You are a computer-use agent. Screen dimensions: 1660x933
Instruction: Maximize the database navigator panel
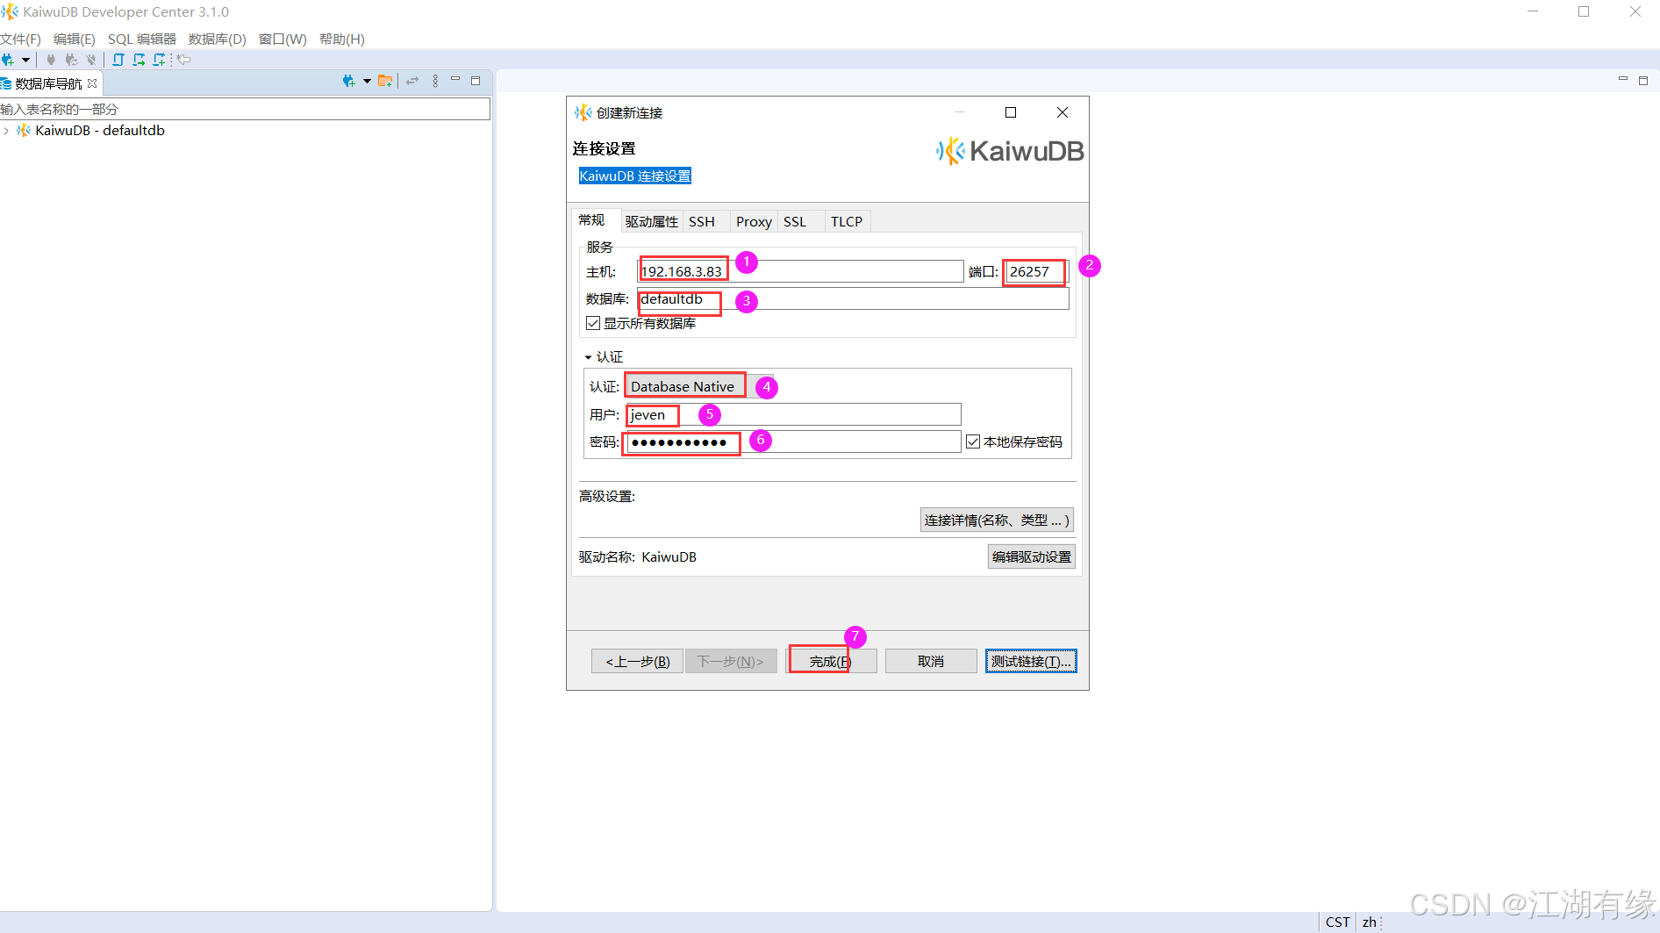(x=476, y=81)
